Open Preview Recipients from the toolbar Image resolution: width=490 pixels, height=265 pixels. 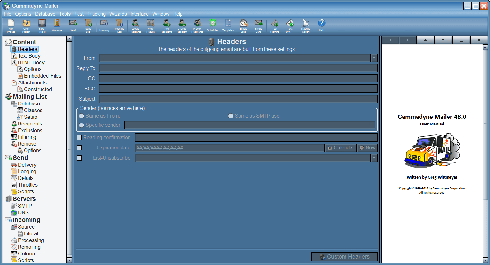point(197,26)
